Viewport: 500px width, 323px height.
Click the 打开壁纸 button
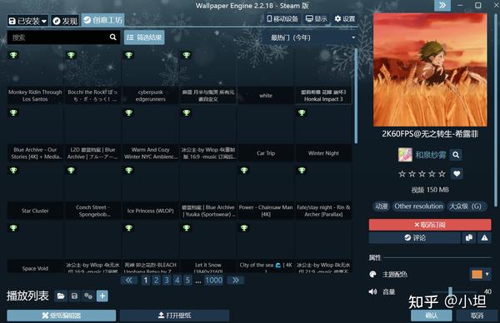click(x=174, y=316)
